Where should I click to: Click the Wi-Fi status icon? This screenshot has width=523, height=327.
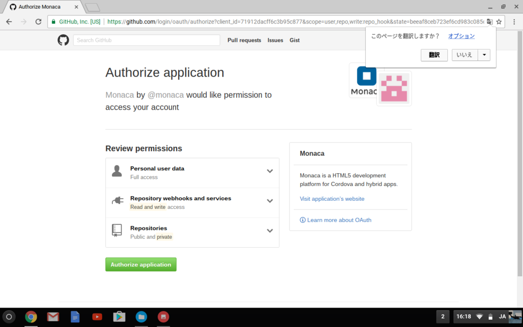click(x=480, y=317)
